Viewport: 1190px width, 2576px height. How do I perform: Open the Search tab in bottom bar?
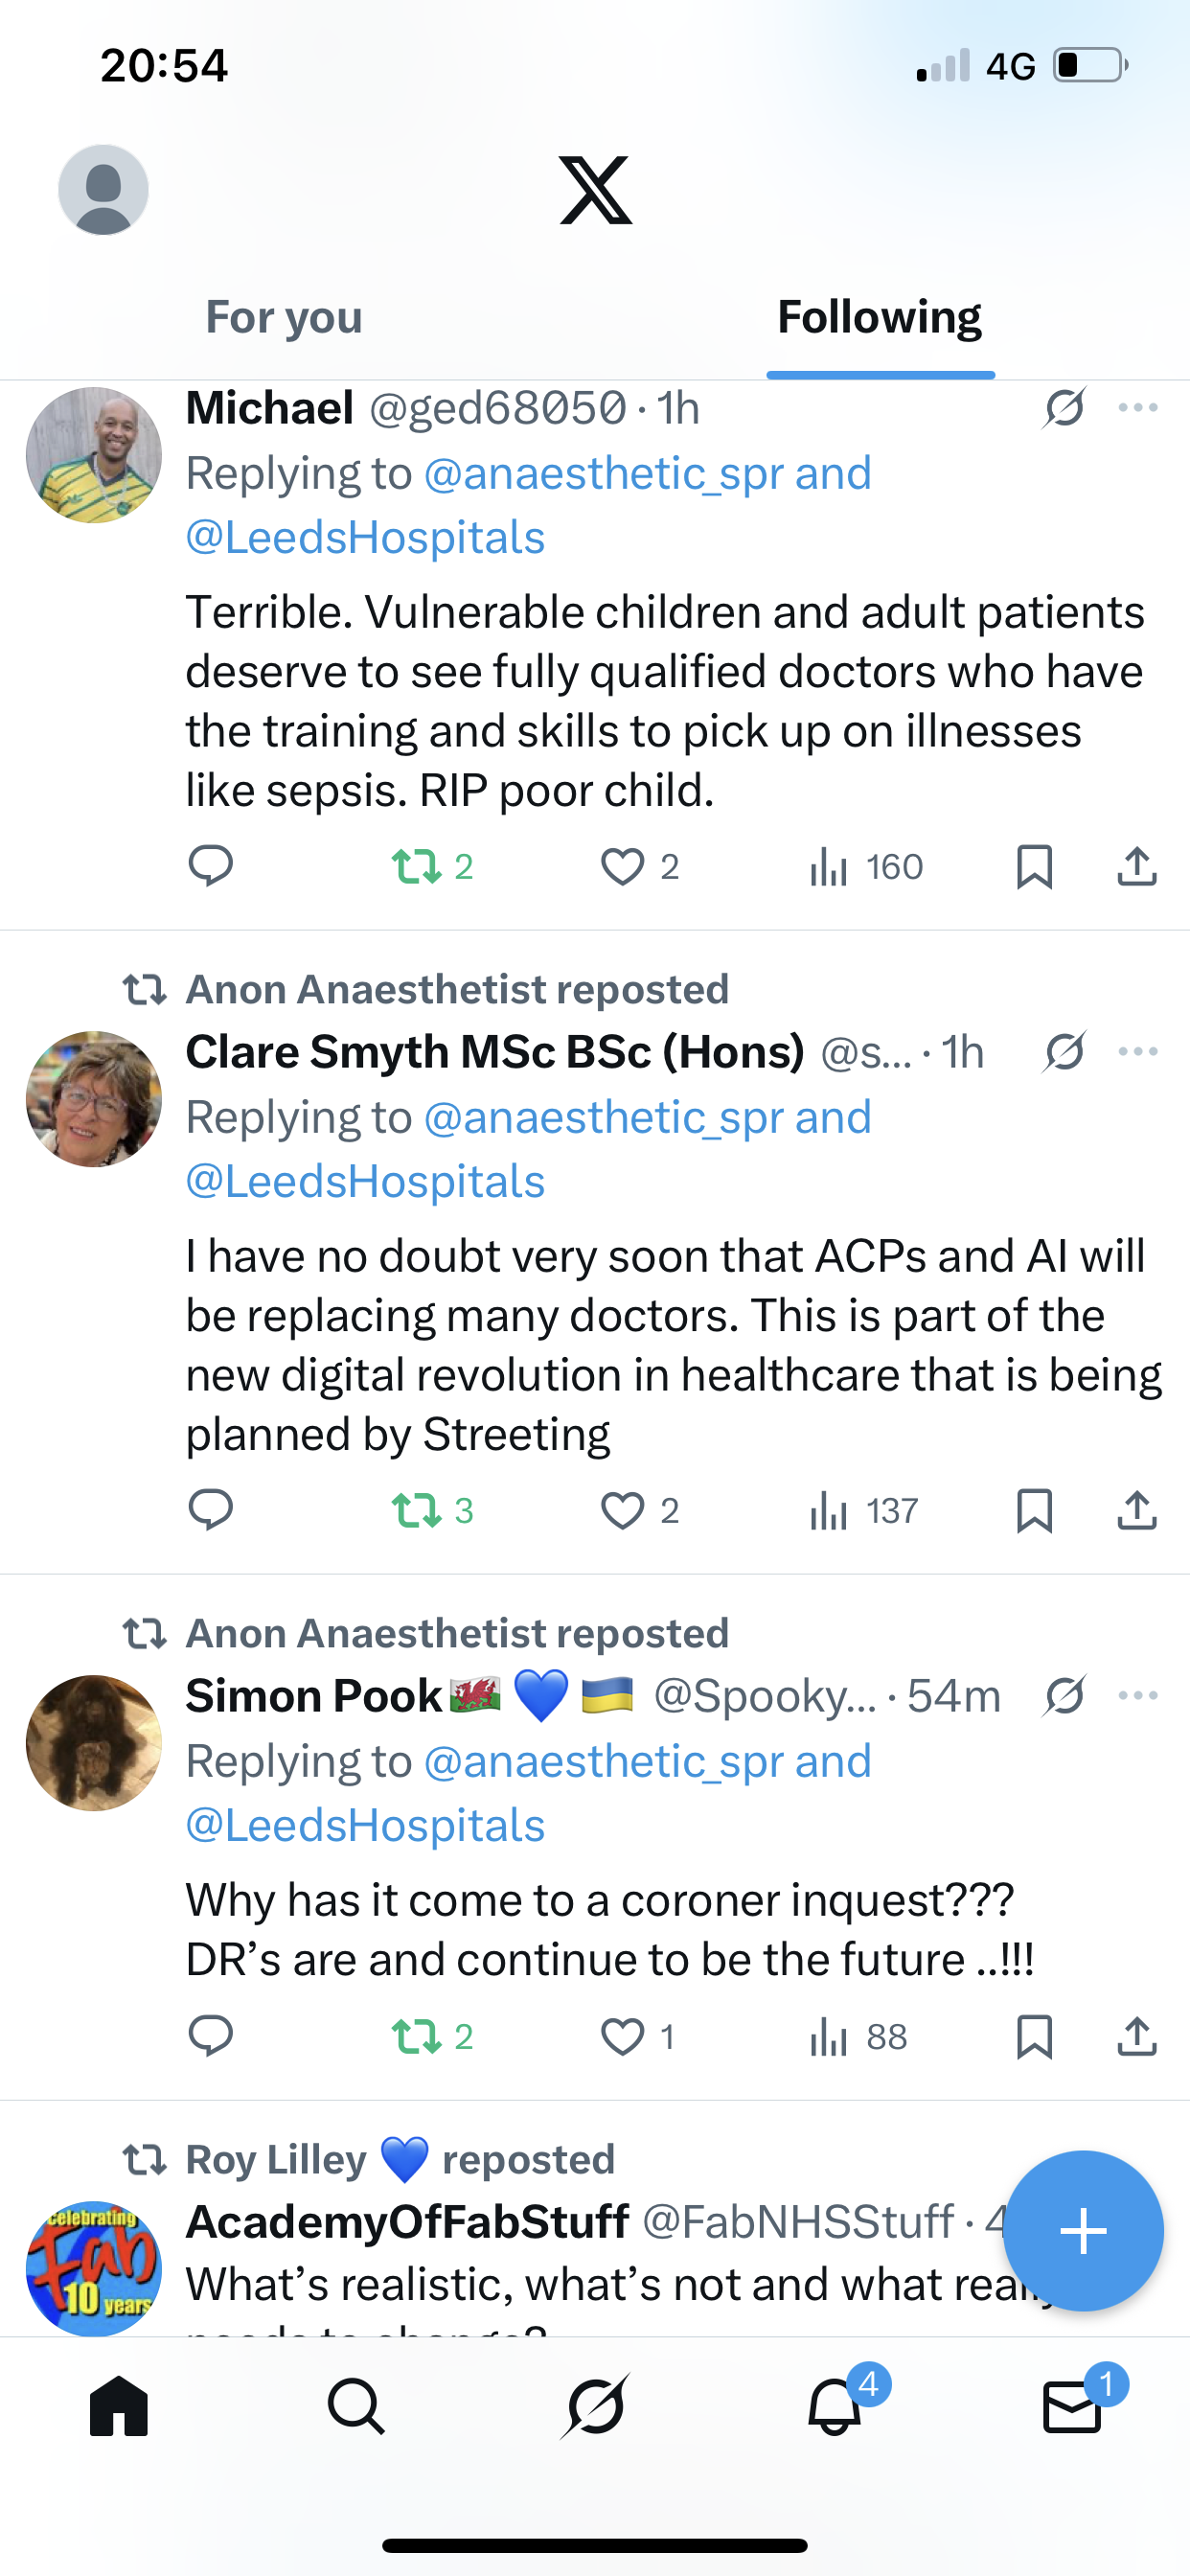point(356,2406)
